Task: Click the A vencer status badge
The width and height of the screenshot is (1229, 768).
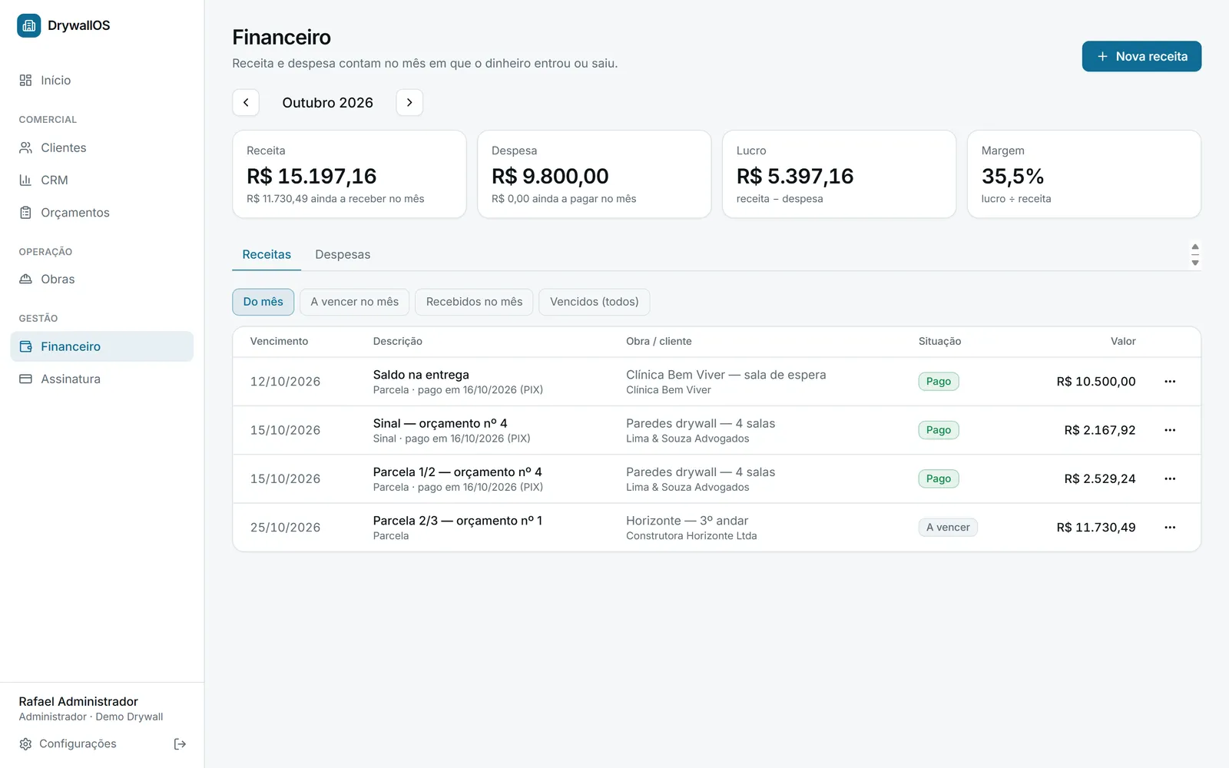Action: pyautogui.click(x=948, y=528)
